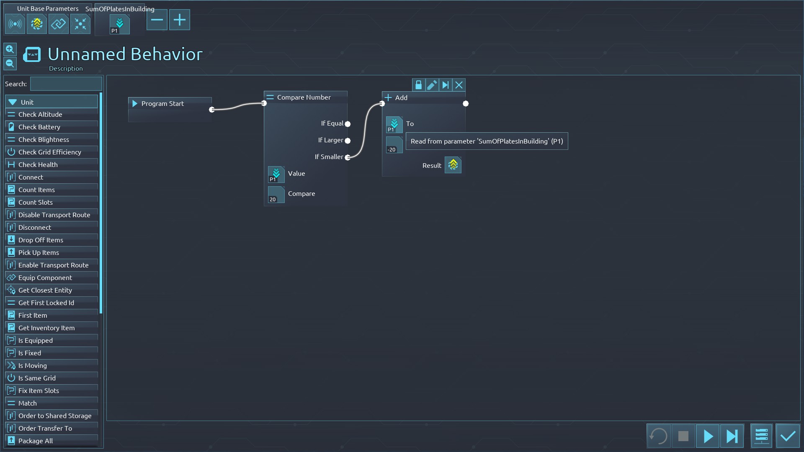Click the signal unit parameter icon

(x=15, y=24)
